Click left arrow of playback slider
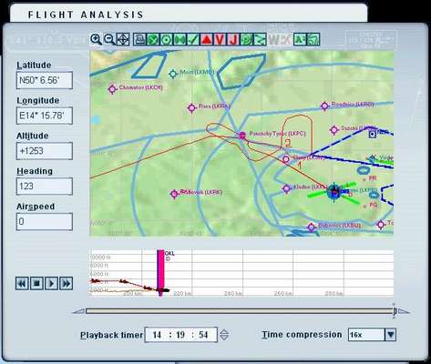 click(79, 311)
